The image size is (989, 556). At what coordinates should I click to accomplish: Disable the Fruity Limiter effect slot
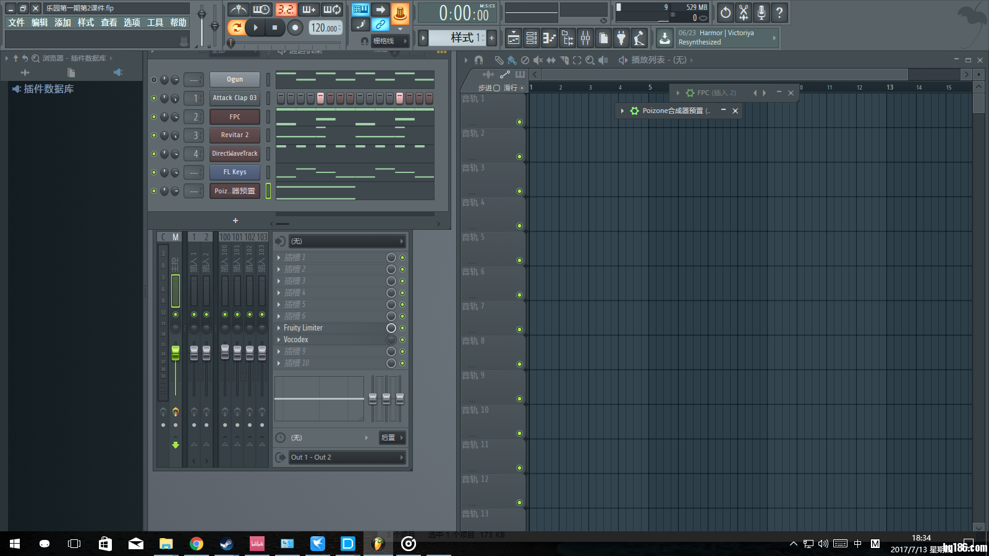coord(402,328)
